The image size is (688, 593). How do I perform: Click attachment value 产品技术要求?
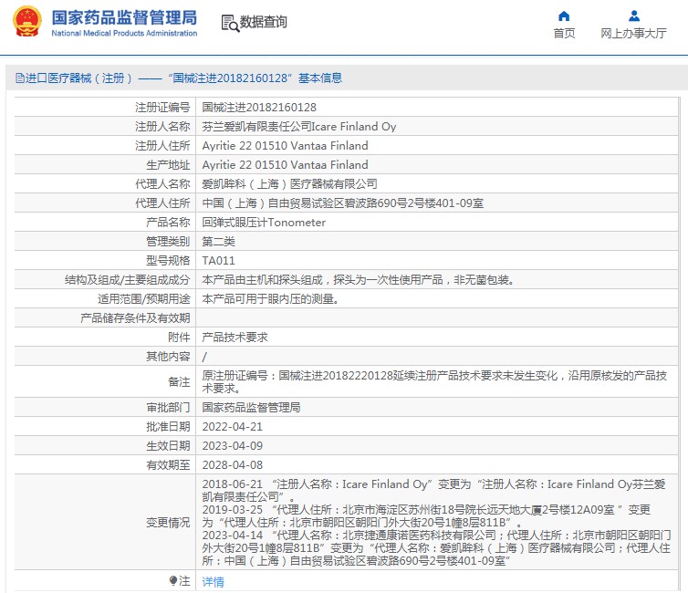(x=235, y=338)
